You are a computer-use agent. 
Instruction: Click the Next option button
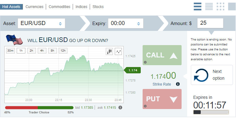tap(212, 75)
